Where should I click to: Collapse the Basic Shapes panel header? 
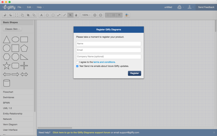click(x=17, y=22)
